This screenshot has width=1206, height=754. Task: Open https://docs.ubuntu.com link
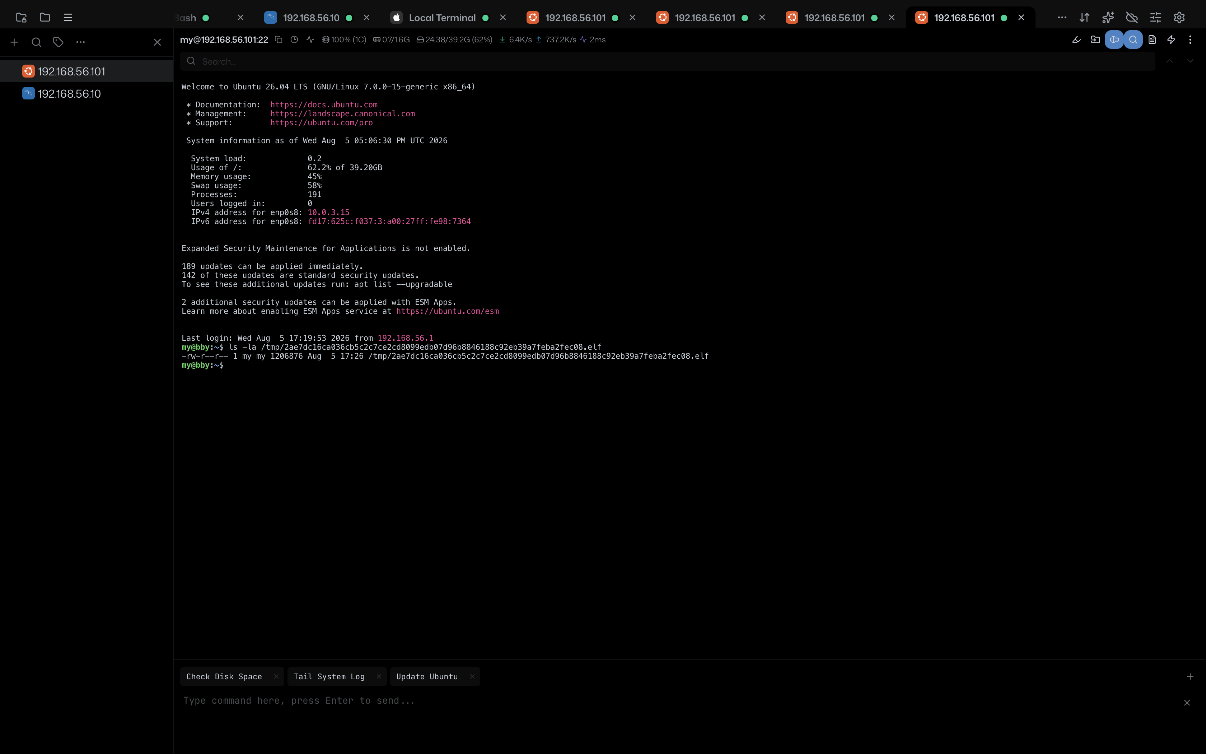(x=324, y=105)
